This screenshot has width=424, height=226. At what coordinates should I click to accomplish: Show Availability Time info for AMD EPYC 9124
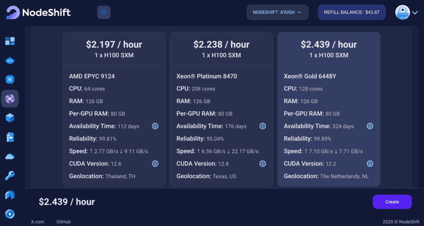[155, 126]
